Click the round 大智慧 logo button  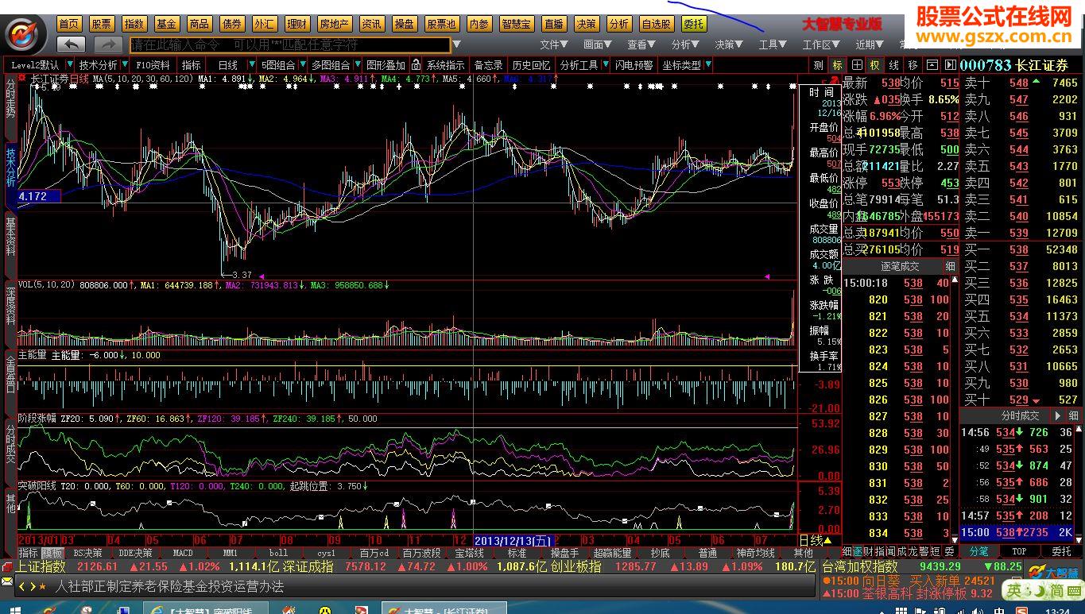click(25, 34)
